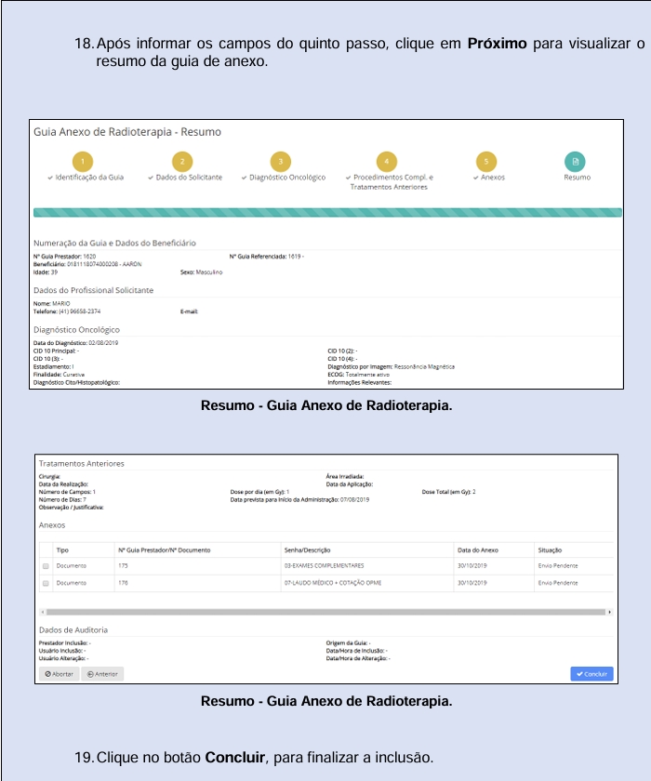Select Procedimentos Compl. e Tratamentos Anteriores label
The width and height of the screenshot is (651, 781).
[389, 182]
